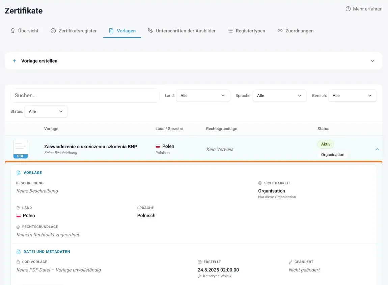Click the user icon beside Katarzyna Wójcik
Viewport: 388px width, 285px height.
[200, 276]
